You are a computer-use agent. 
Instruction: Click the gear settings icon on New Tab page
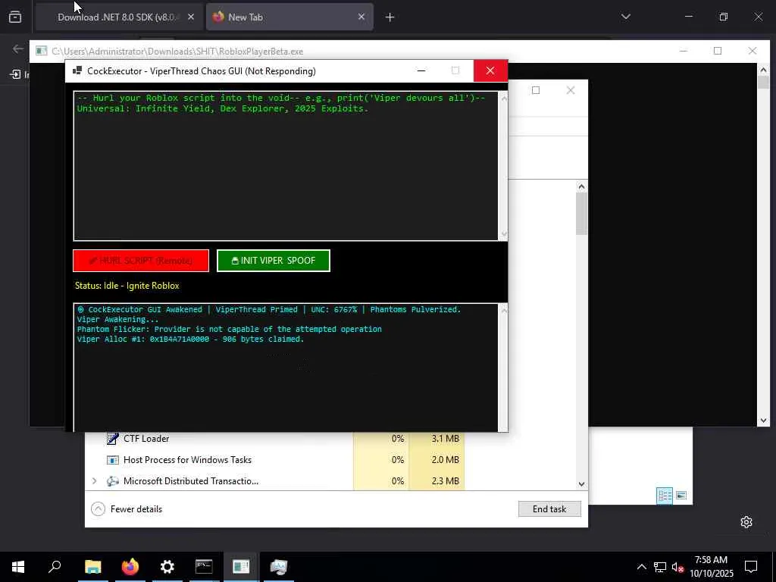[746, 522]
